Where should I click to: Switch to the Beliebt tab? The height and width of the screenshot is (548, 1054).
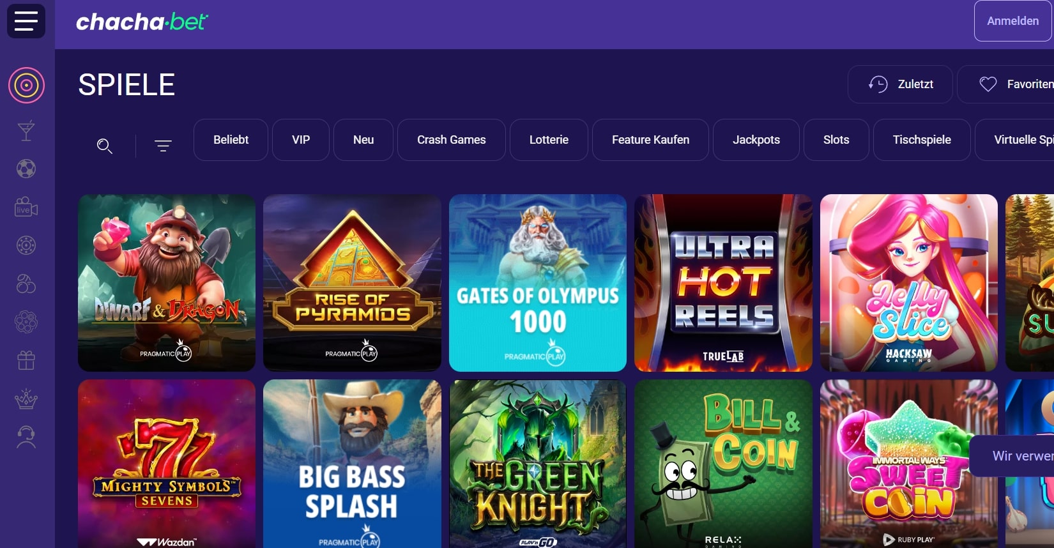coord(231,140)
